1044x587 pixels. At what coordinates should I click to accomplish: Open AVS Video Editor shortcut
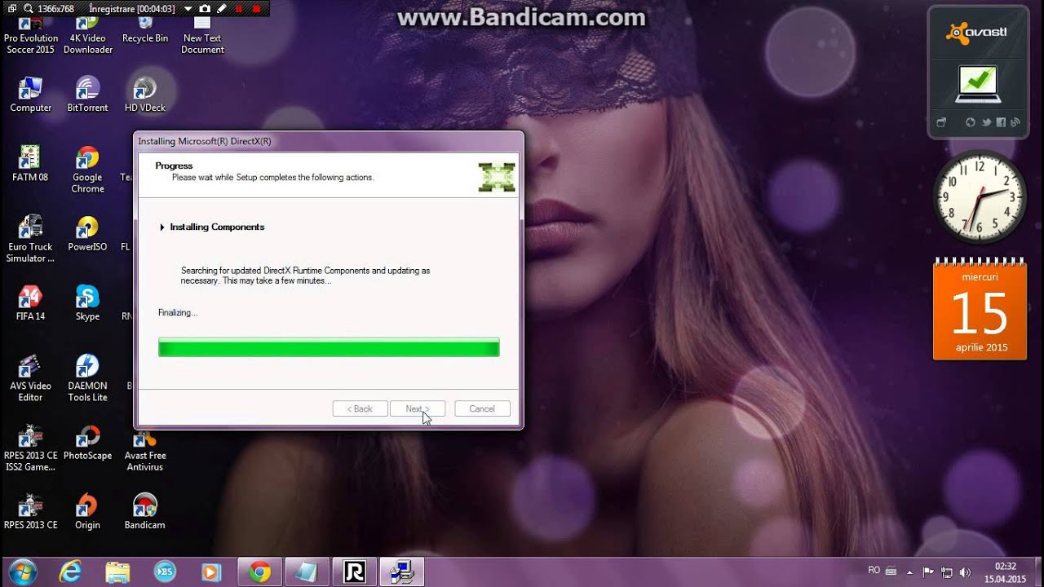[30, 378]
